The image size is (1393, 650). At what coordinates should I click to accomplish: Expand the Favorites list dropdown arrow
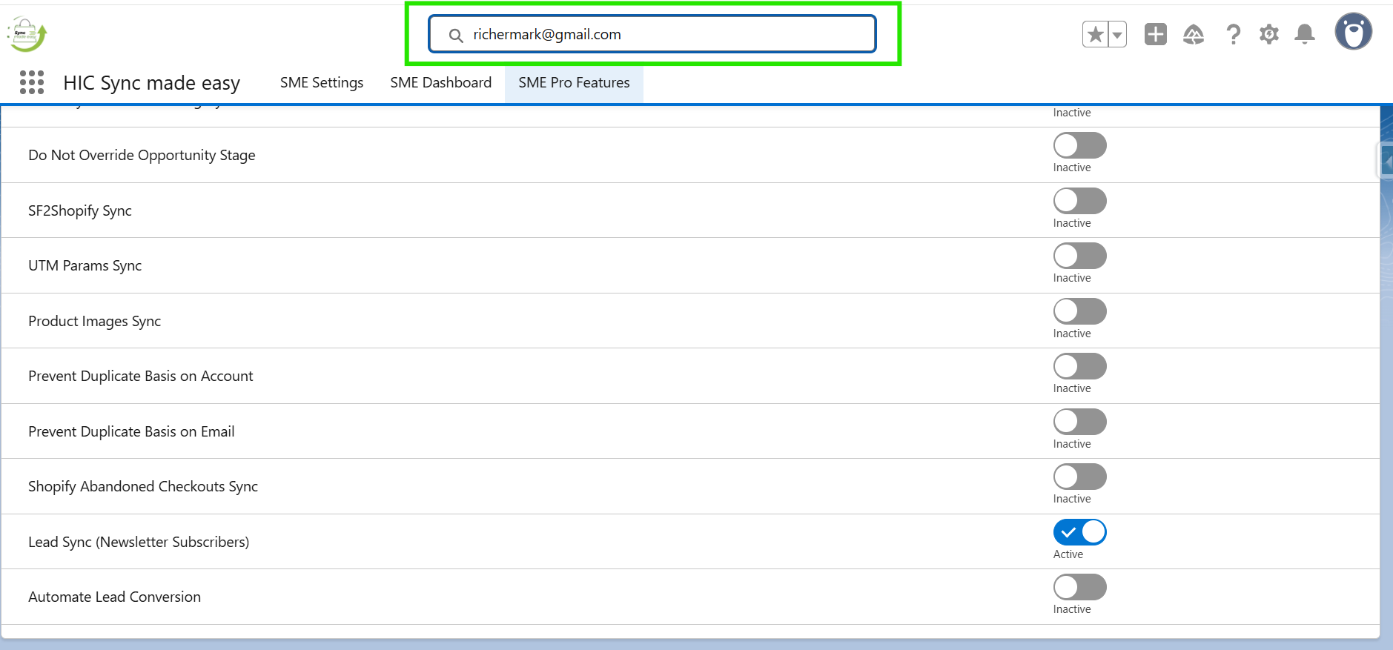(x=1117, y=34)
